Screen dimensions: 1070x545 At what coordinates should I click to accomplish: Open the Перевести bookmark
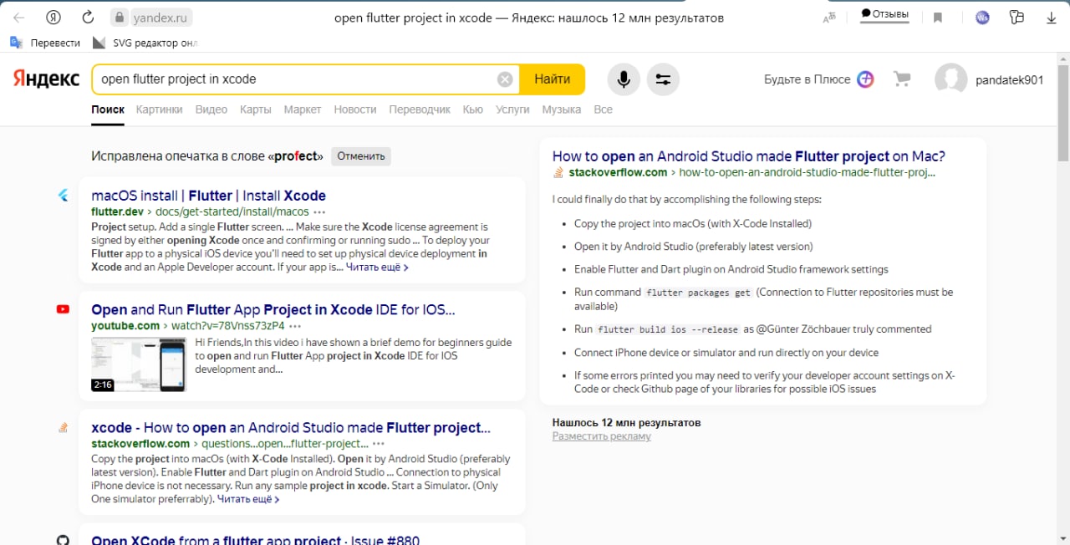(45, 43)
